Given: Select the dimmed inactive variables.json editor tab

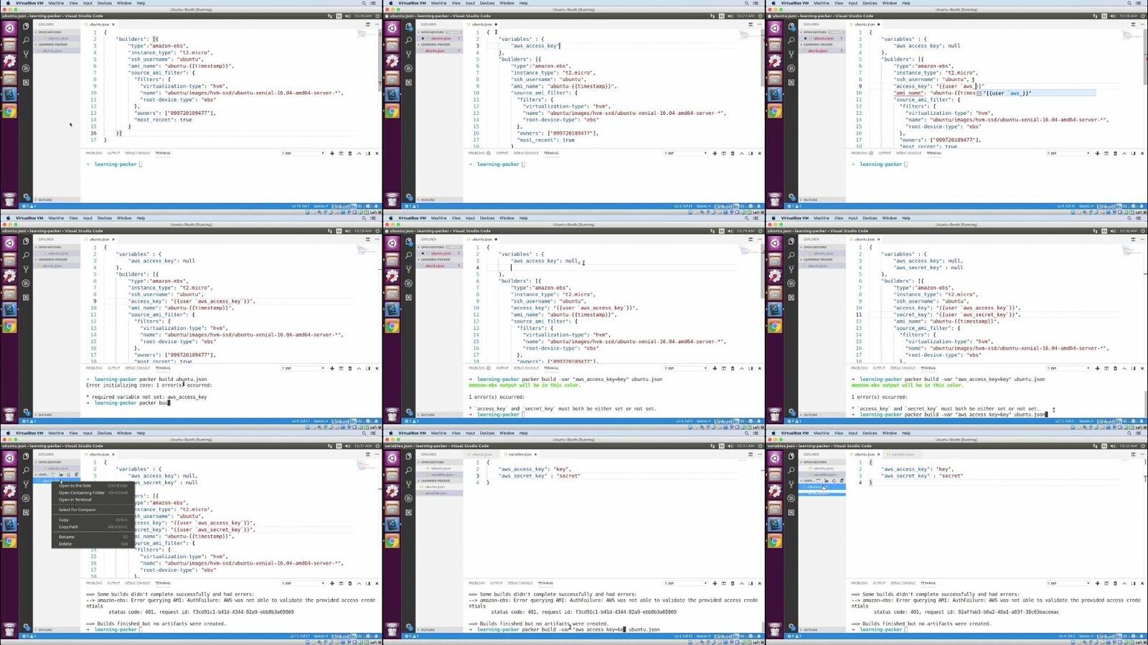Looking at the screenshot, I should coord(903,454).
